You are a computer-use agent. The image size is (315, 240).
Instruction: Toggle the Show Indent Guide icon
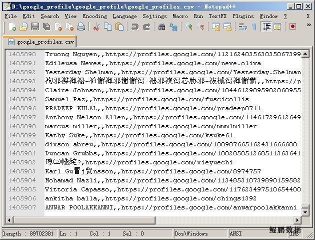coord(266,27)
